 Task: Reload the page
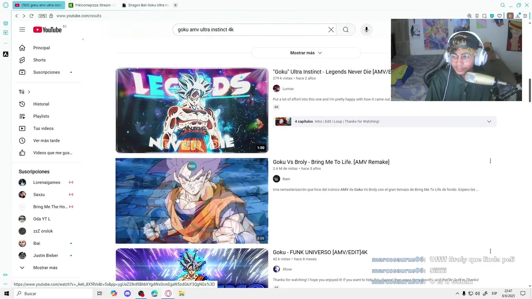coord(31,16)
